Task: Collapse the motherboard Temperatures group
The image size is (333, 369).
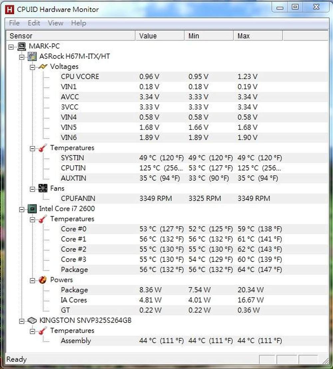Action: 33,149
